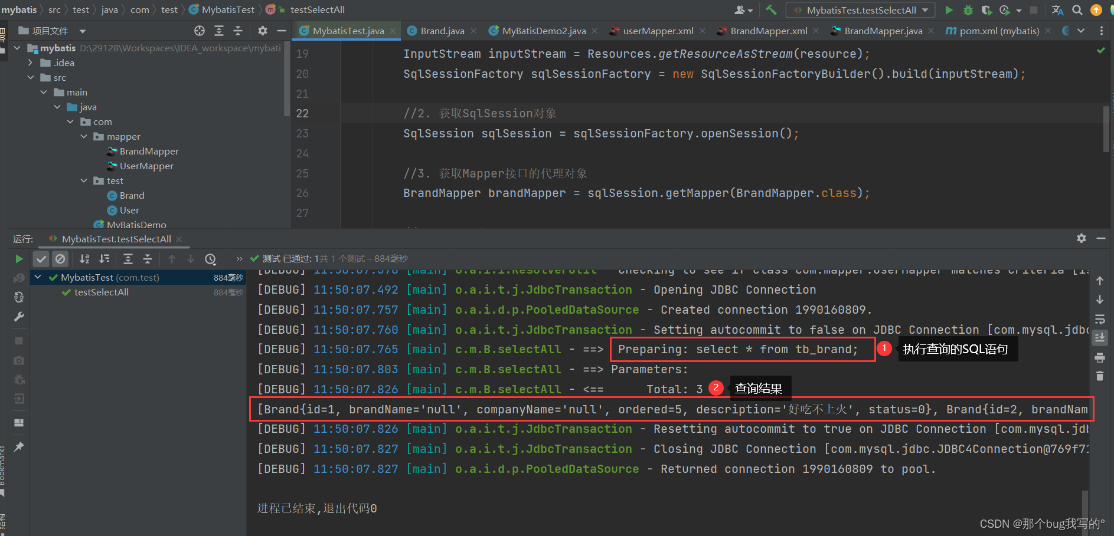Run MybatisTest.testSelectAll from the top toolbar

point(949,10)
